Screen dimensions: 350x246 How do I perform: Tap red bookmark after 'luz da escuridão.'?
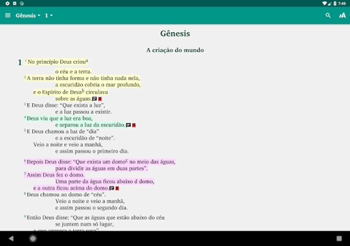click(x=134, y=125)
